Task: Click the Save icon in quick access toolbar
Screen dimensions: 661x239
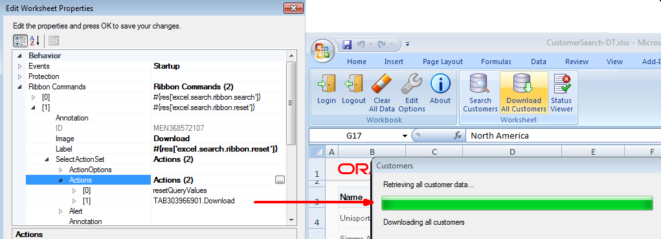Action: 347,44
